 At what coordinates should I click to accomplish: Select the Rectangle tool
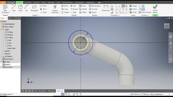click(x=34, y=8)
